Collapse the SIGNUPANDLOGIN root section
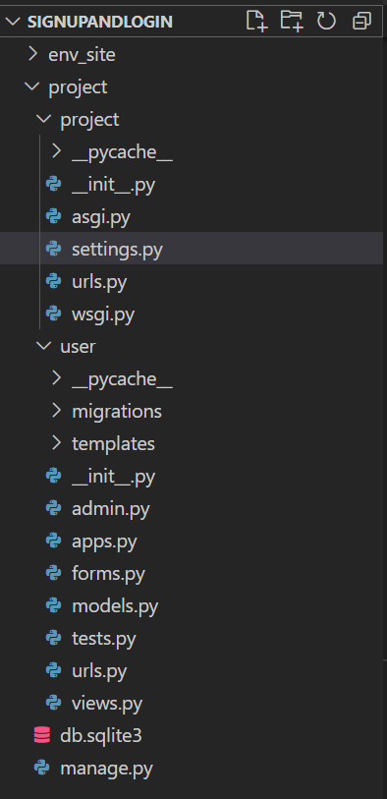Image resolution: width=387 pixels, height=799 pixels. (x=14, y=22)
